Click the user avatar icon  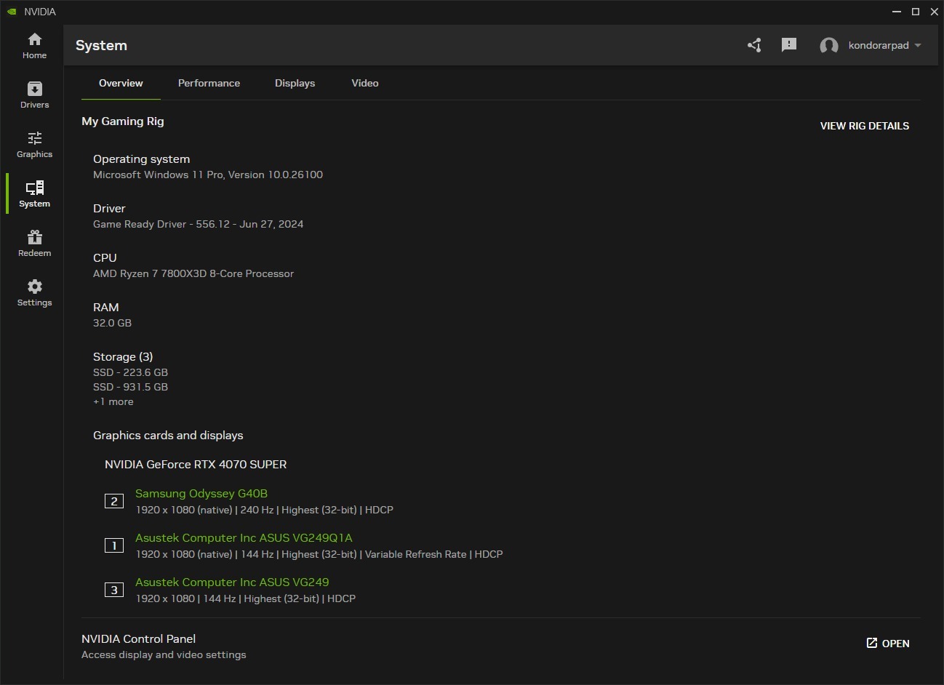829,46
